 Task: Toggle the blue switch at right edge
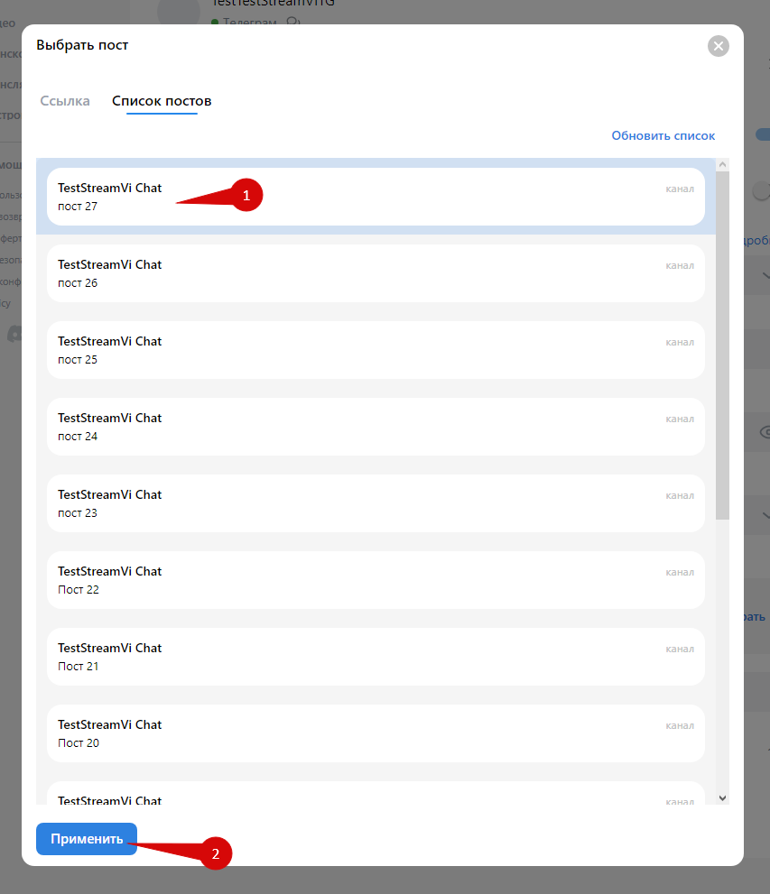[x=763, y=134]
